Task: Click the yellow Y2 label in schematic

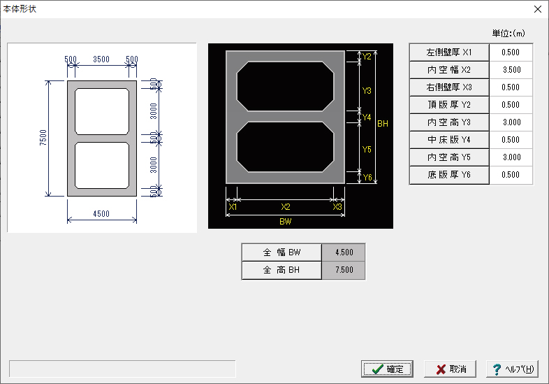Action: [x=367, y=57]
